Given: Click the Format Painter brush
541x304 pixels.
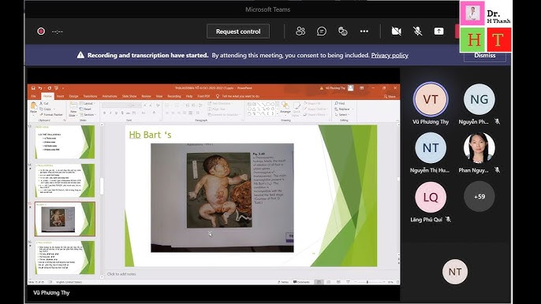Looking at the screenshot, I should tap(41, 114).
